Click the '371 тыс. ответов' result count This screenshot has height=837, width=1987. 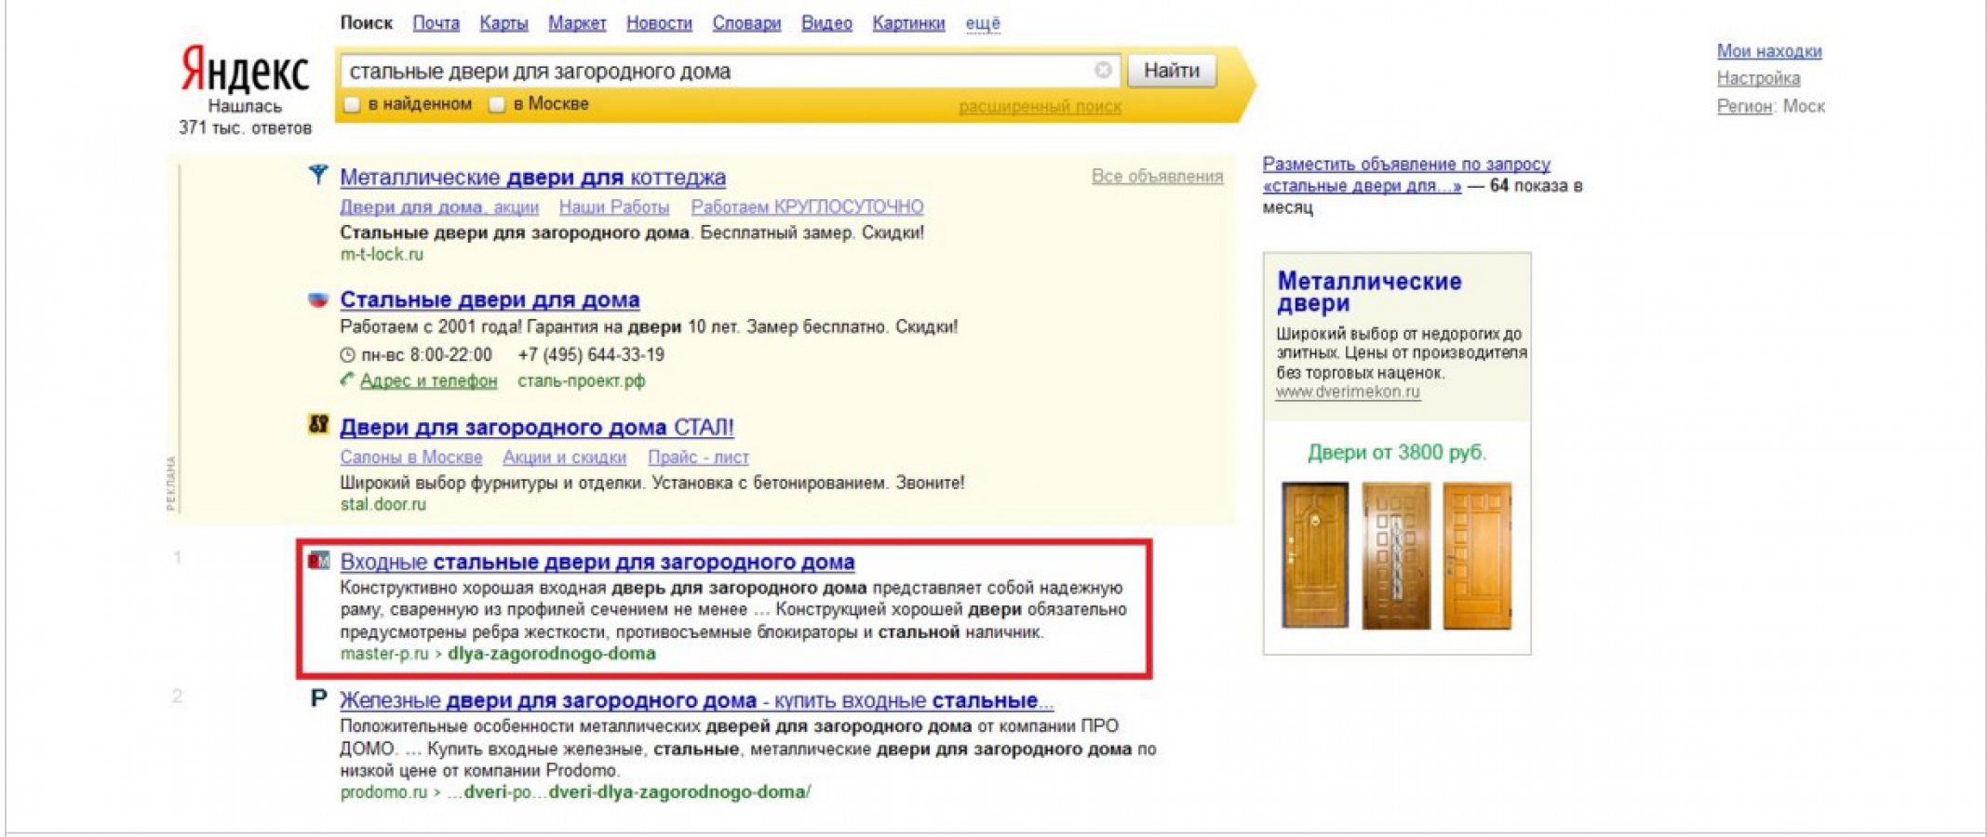coord(245,127)
